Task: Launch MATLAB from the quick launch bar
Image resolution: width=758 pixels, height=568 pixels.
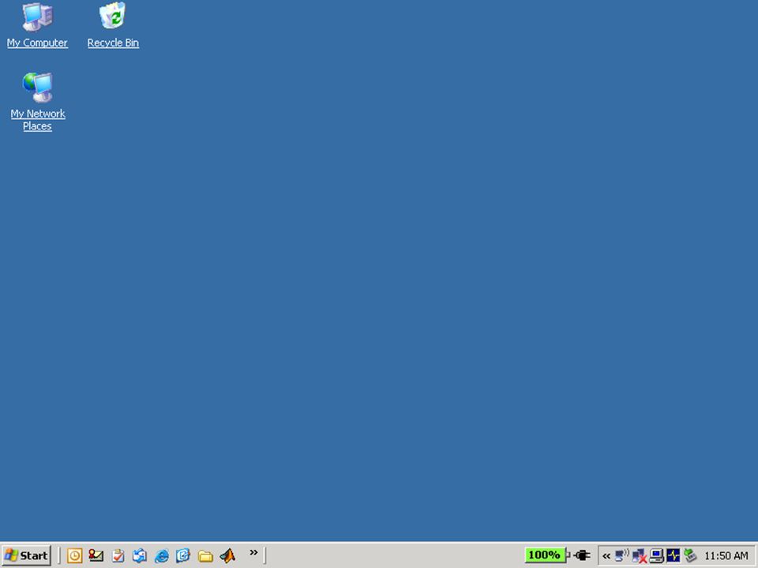Action: (227, 555)
